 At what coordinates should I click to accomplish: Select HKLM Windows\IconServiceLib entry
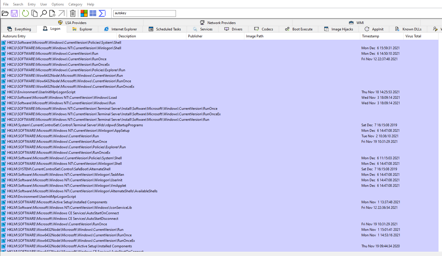click(220, 208)
